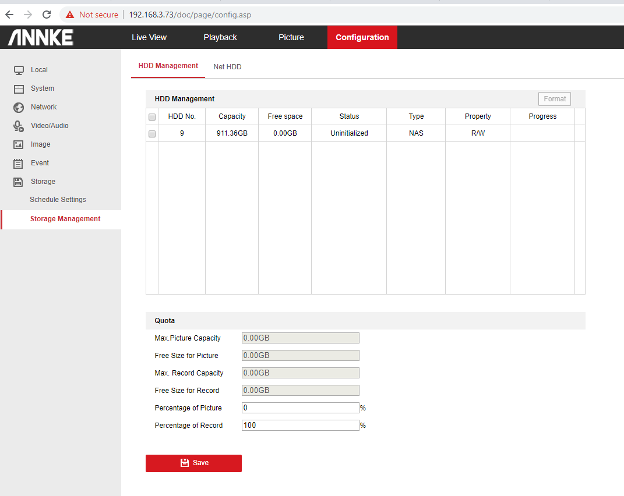Image resolution: width=624 pixels, height=496 pixels.
Task: Open the Live View menu
Action: pos(149,37)
